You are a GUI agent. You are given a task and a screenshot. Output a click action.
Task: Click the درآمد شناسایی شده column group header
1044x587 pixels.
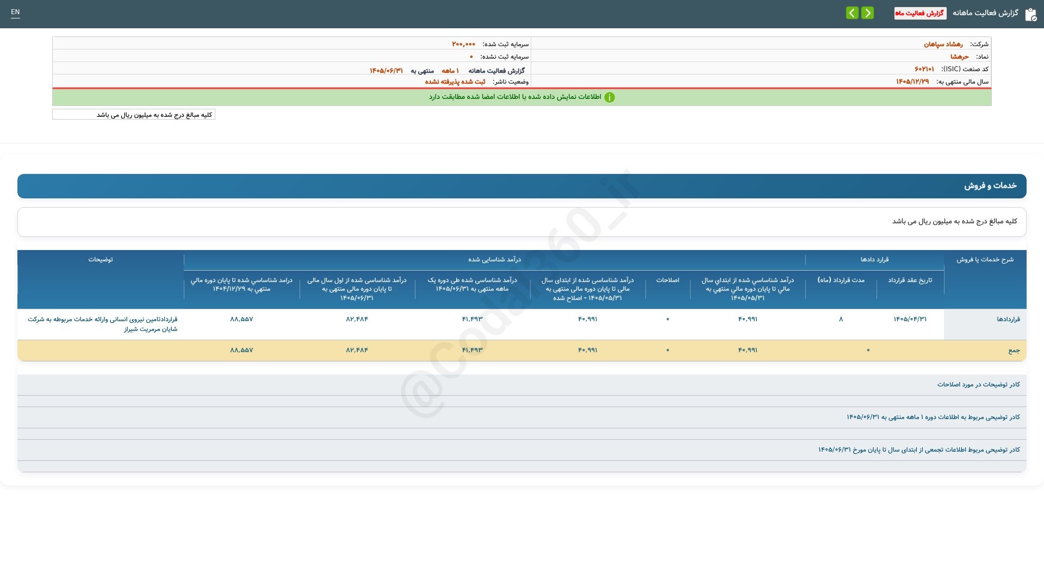click(x=494, y=260)
